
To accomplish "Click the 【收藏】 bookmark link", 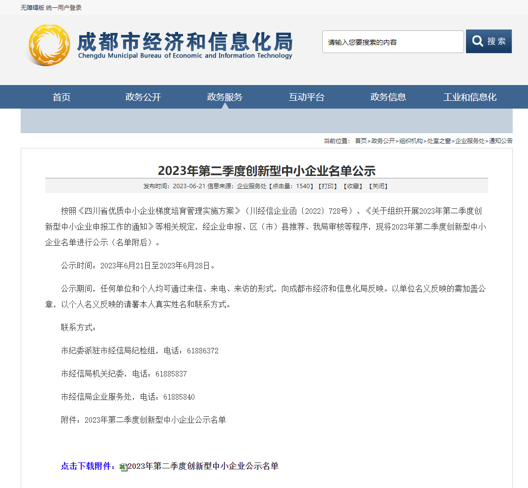I will (x=353, y=186).
